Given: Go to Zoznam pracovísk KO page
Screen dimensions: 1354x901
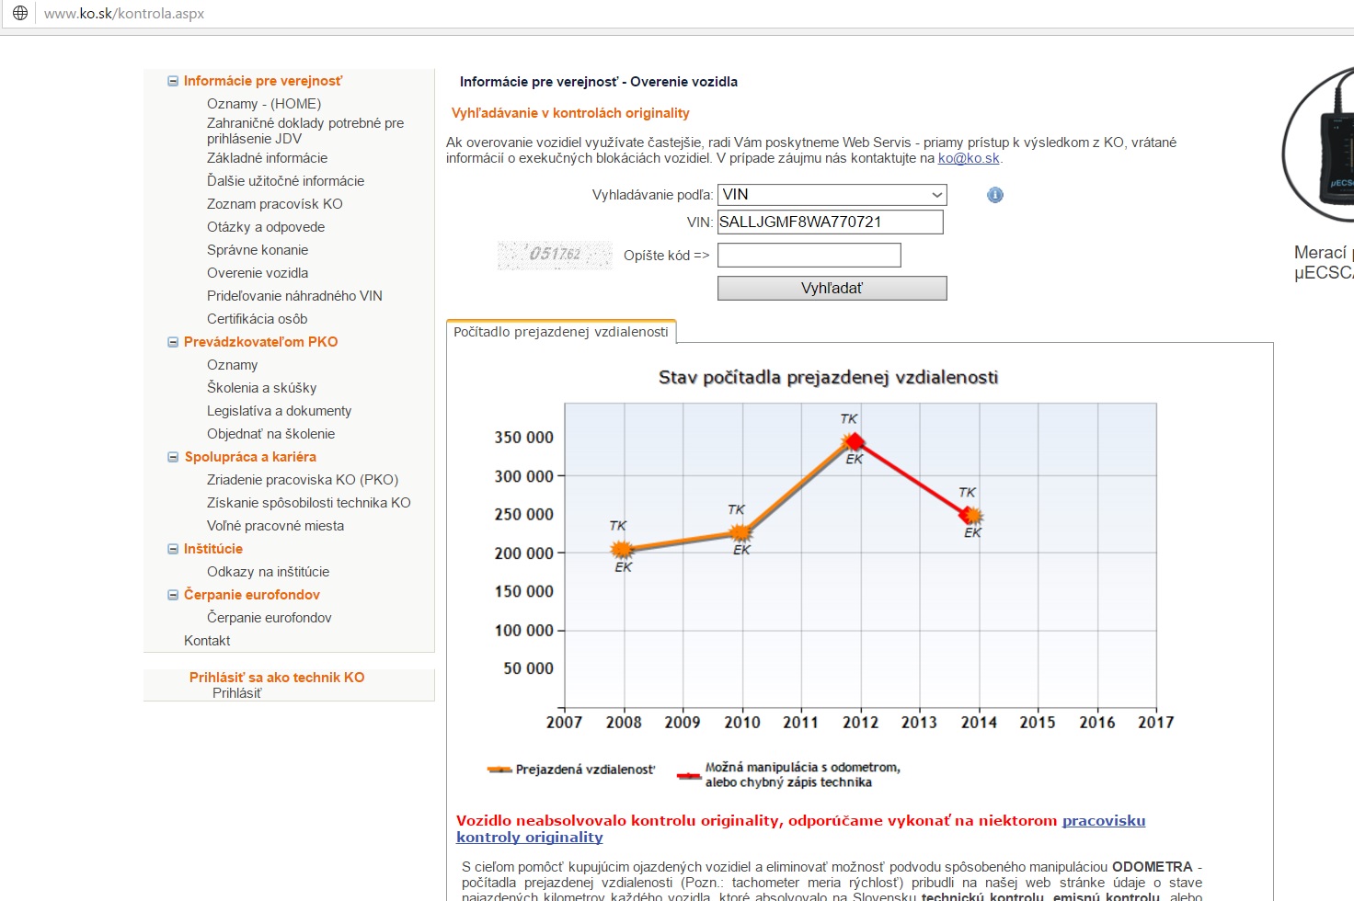Looking at the screenshot, I should (274, 204).
